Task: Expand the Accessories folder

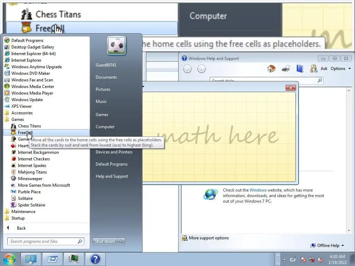Action: [x=22, y=113]
